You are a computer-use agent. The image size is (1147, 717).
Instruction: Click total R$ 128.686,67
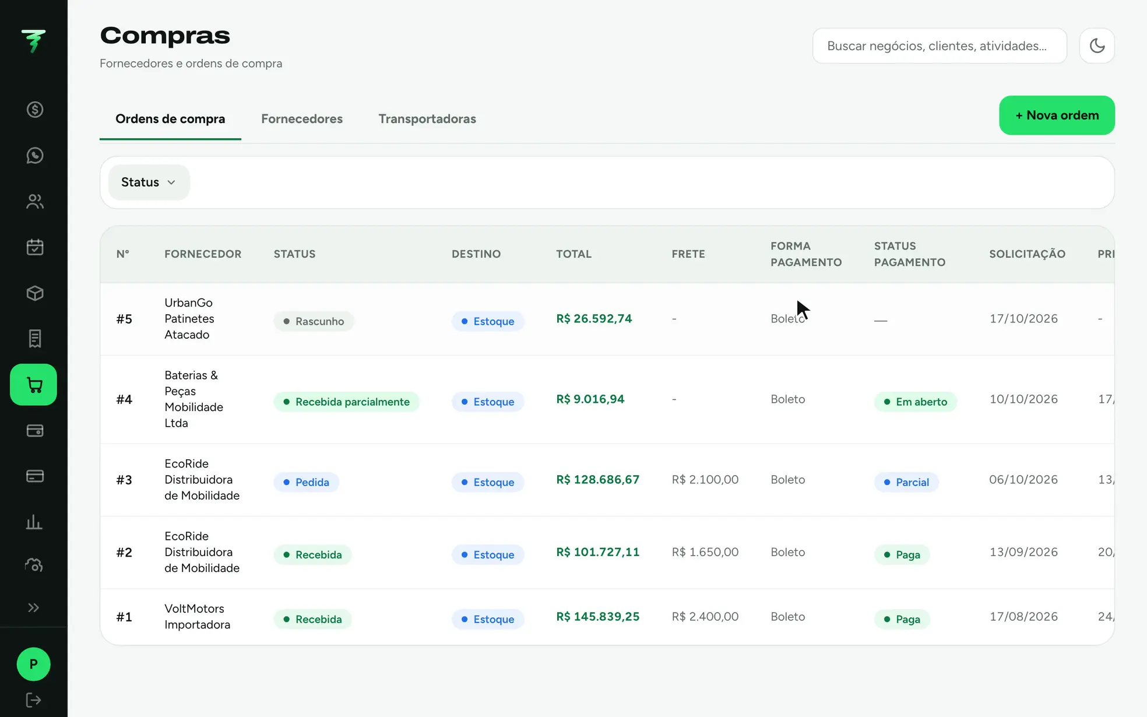pyautogui.click(x=597, y=480)
